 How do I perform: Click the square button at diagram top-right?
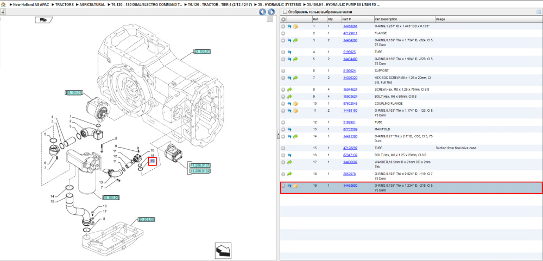[x=270, y=20]
